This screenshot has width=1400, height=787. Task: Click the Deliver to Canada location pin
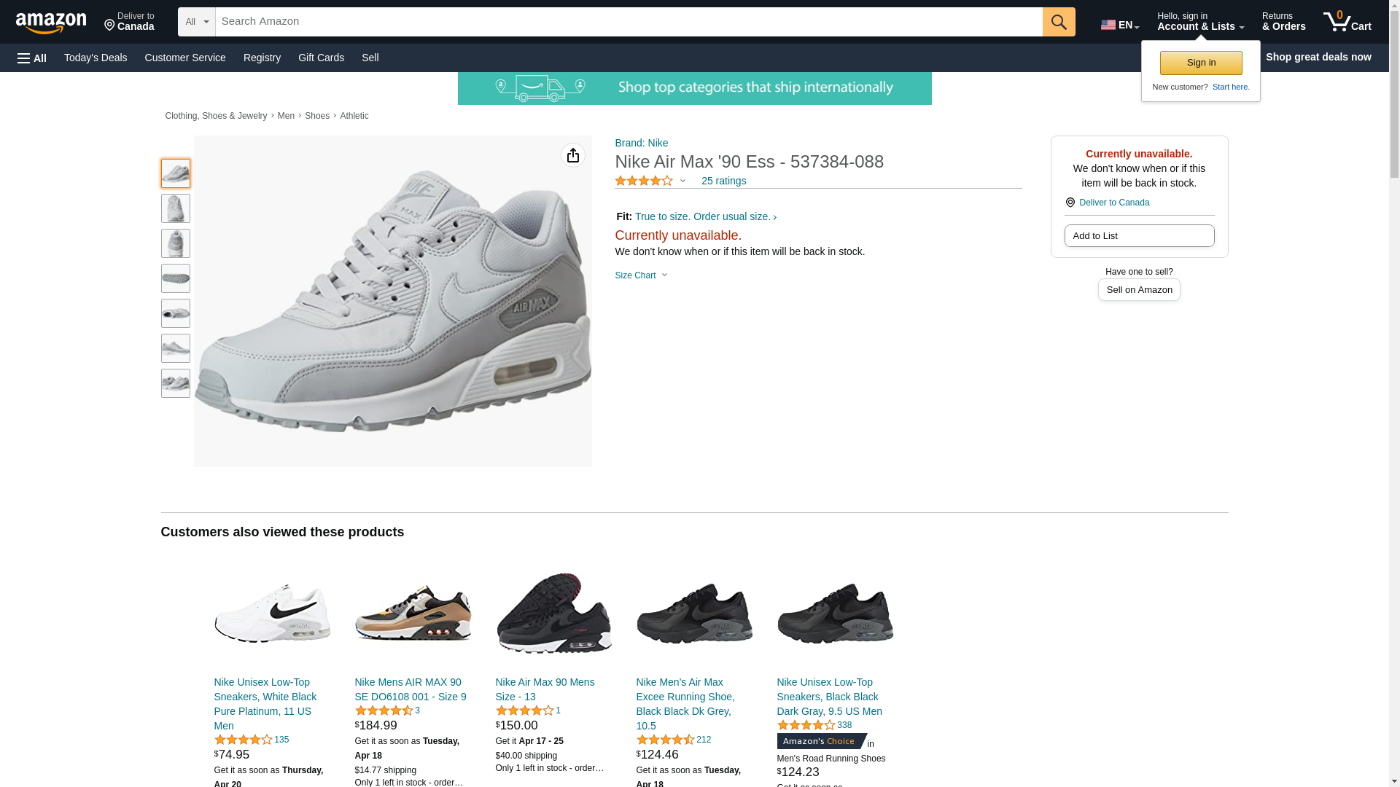pyautogui.click(x=1070, y=203)
